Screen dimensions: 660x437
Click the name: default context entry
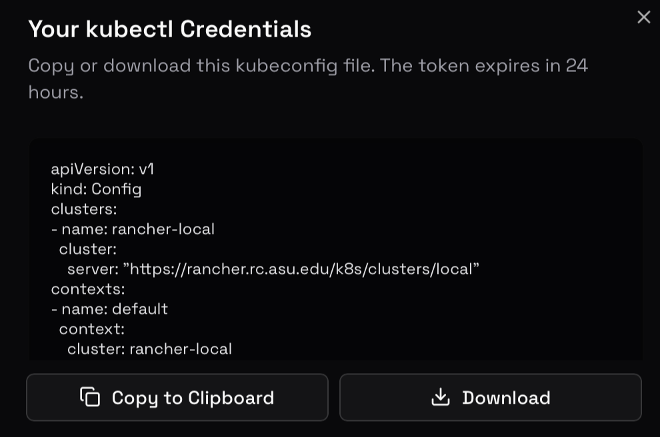110,309
